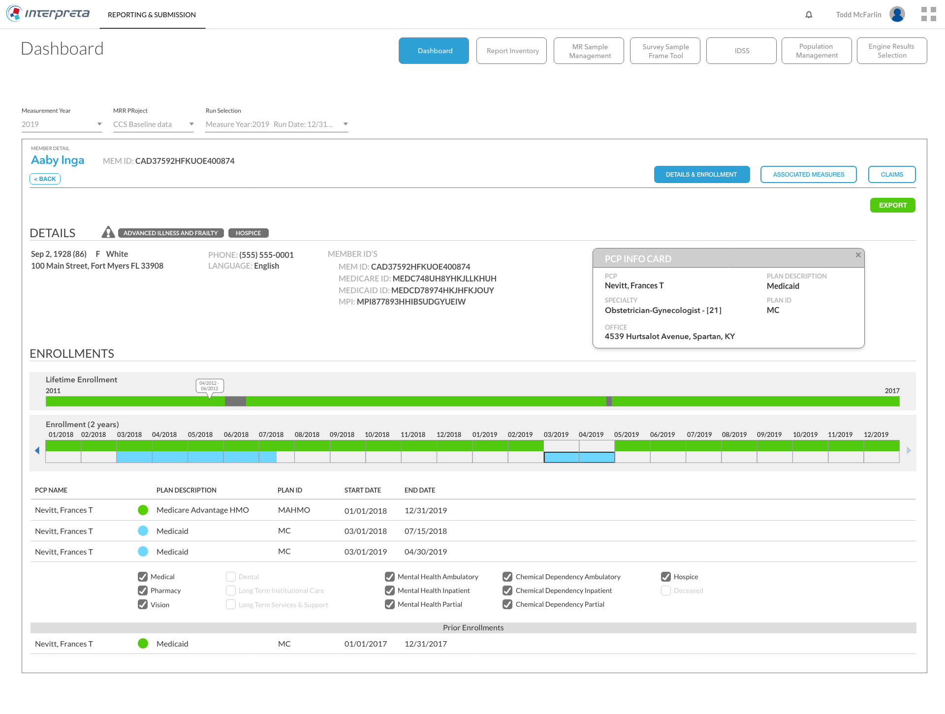The image size is (945, 714).
Task: Click green dot for Medicare Advantage HMO
Action: [143, 510]
